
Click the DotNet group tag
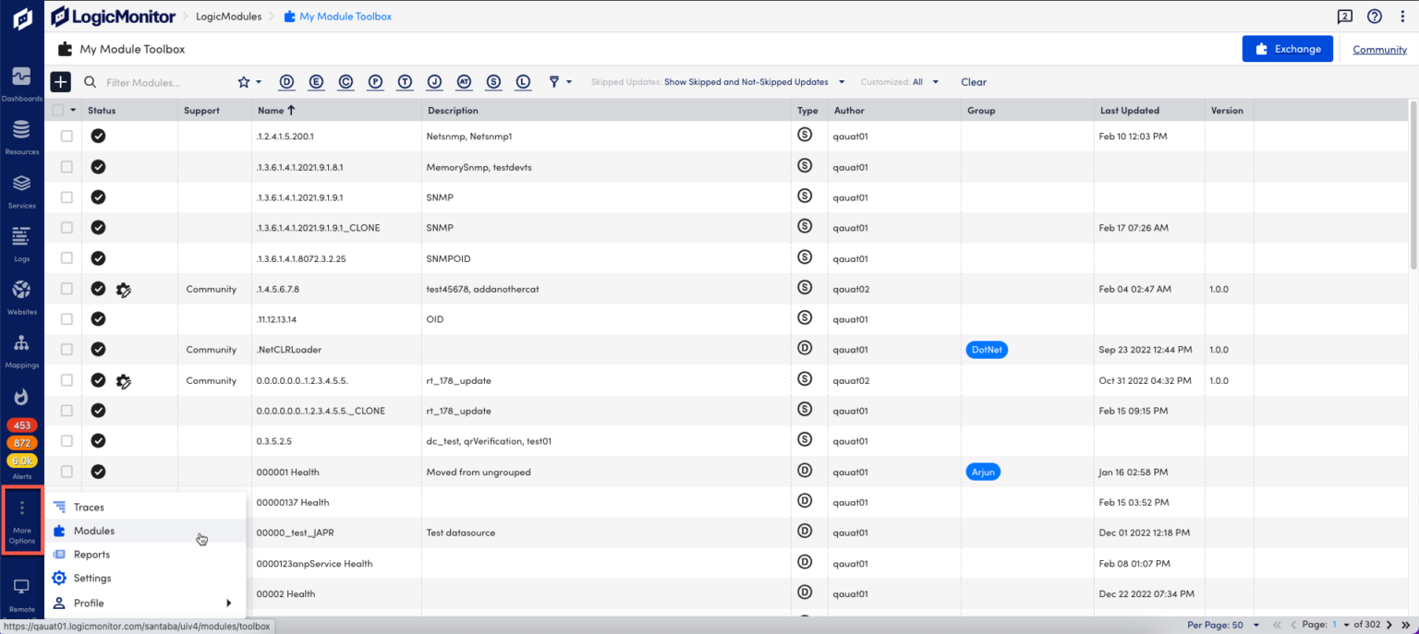point(986,350)
